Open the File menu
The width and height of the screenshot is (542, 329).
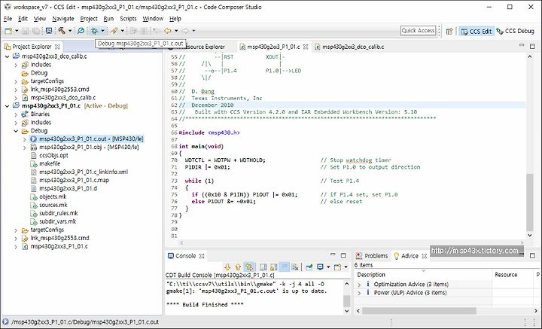pos(8,19)
